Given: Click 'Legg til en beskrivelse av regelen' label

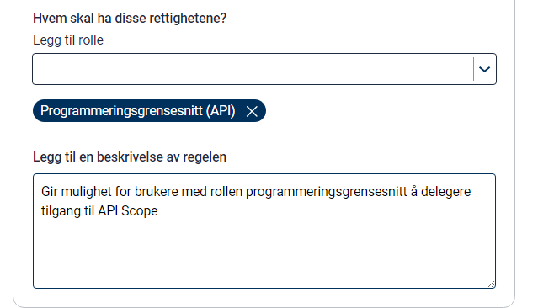Looking at the screenshot, I should [x=130, y=157].
